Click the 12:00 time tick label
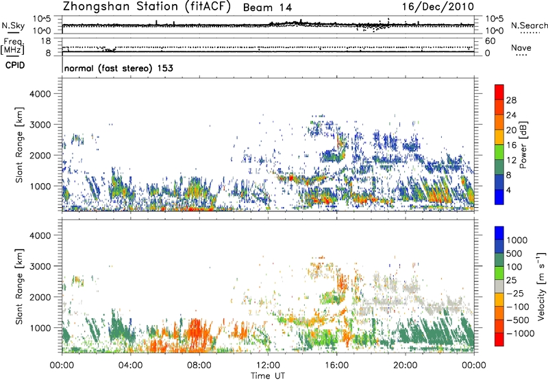 pyautogui.click(x=268, y=366)
